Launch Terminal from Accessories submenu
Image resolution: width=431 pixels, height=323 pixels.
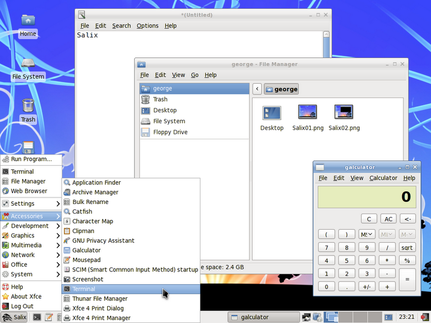(83, 289)
